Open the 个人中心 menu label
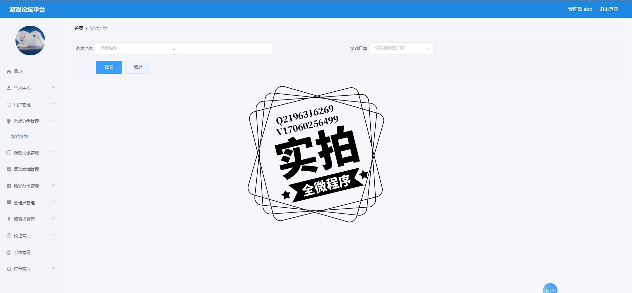Viewport: 632px width, 293px height. (x=22, y=88)
